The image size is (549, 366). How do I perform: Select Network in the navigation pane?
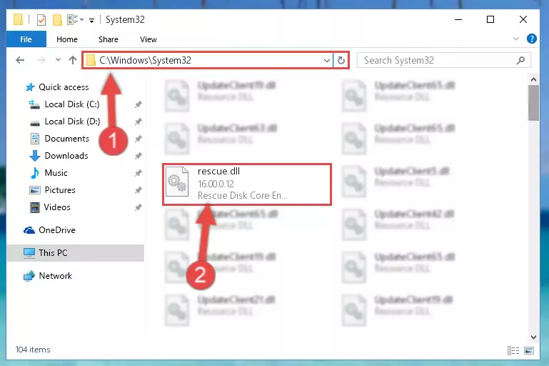[x=55, y=276]
